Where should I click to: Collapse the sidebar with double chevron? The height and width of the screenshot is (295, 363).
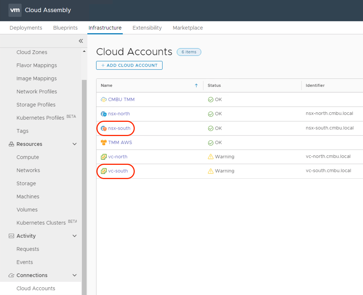(81, 41)
